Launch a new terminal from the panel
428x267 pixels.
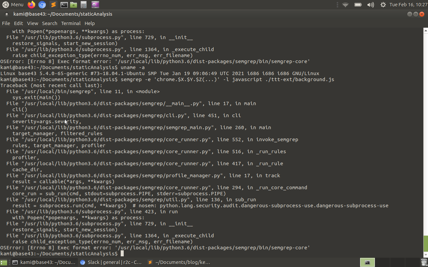64,5
